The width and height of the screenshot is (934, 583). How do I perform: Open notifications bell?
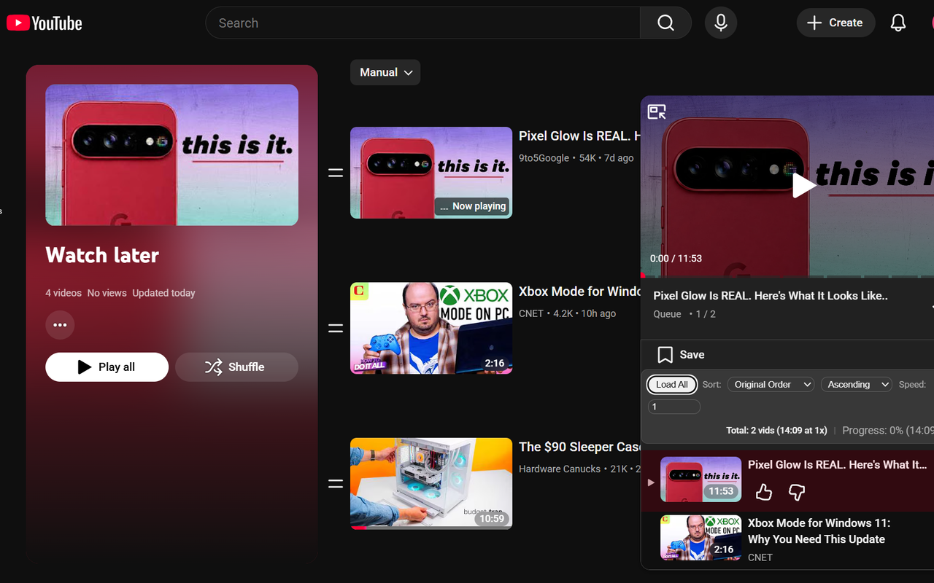point(898,23)
